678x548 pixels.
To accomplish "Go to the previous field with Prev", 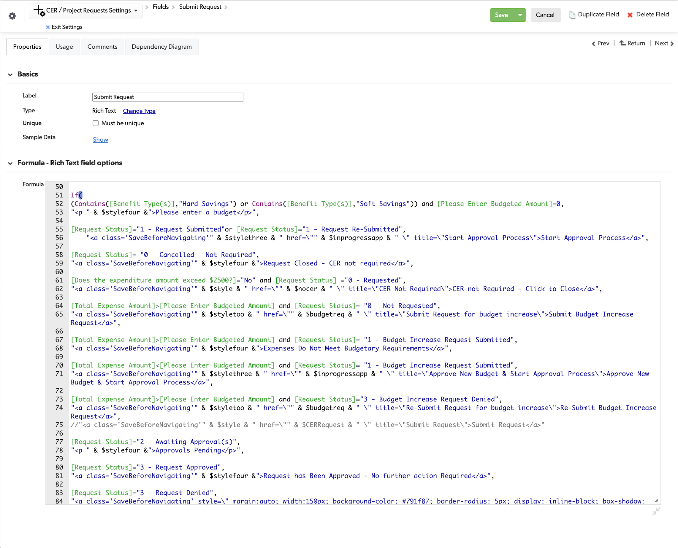I will tap(600, 43).
